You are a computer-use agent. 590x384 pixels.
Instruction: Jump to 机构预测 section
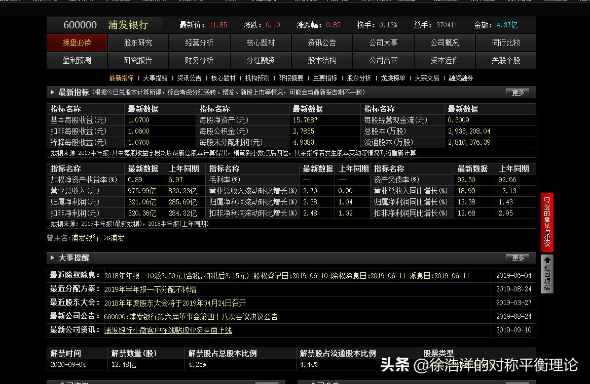257,78
